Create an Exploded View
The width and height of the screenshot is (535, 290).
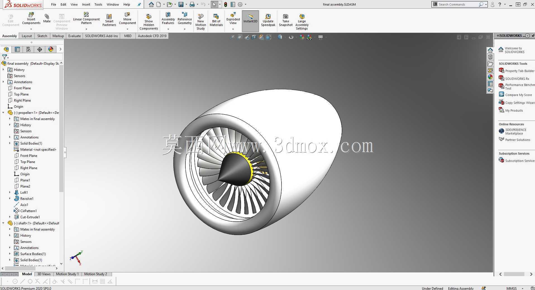[233, 18]
